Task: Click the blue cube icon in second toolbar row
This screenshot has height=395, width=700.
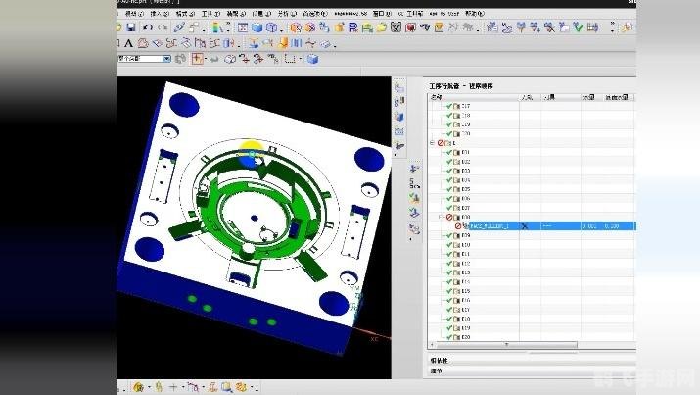Action: [313, 59]
